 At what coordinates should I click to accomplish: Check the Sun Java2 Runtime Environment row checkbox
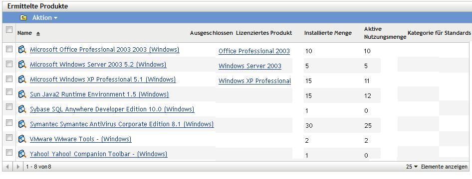pyautogui.click(x=9, y=92)
